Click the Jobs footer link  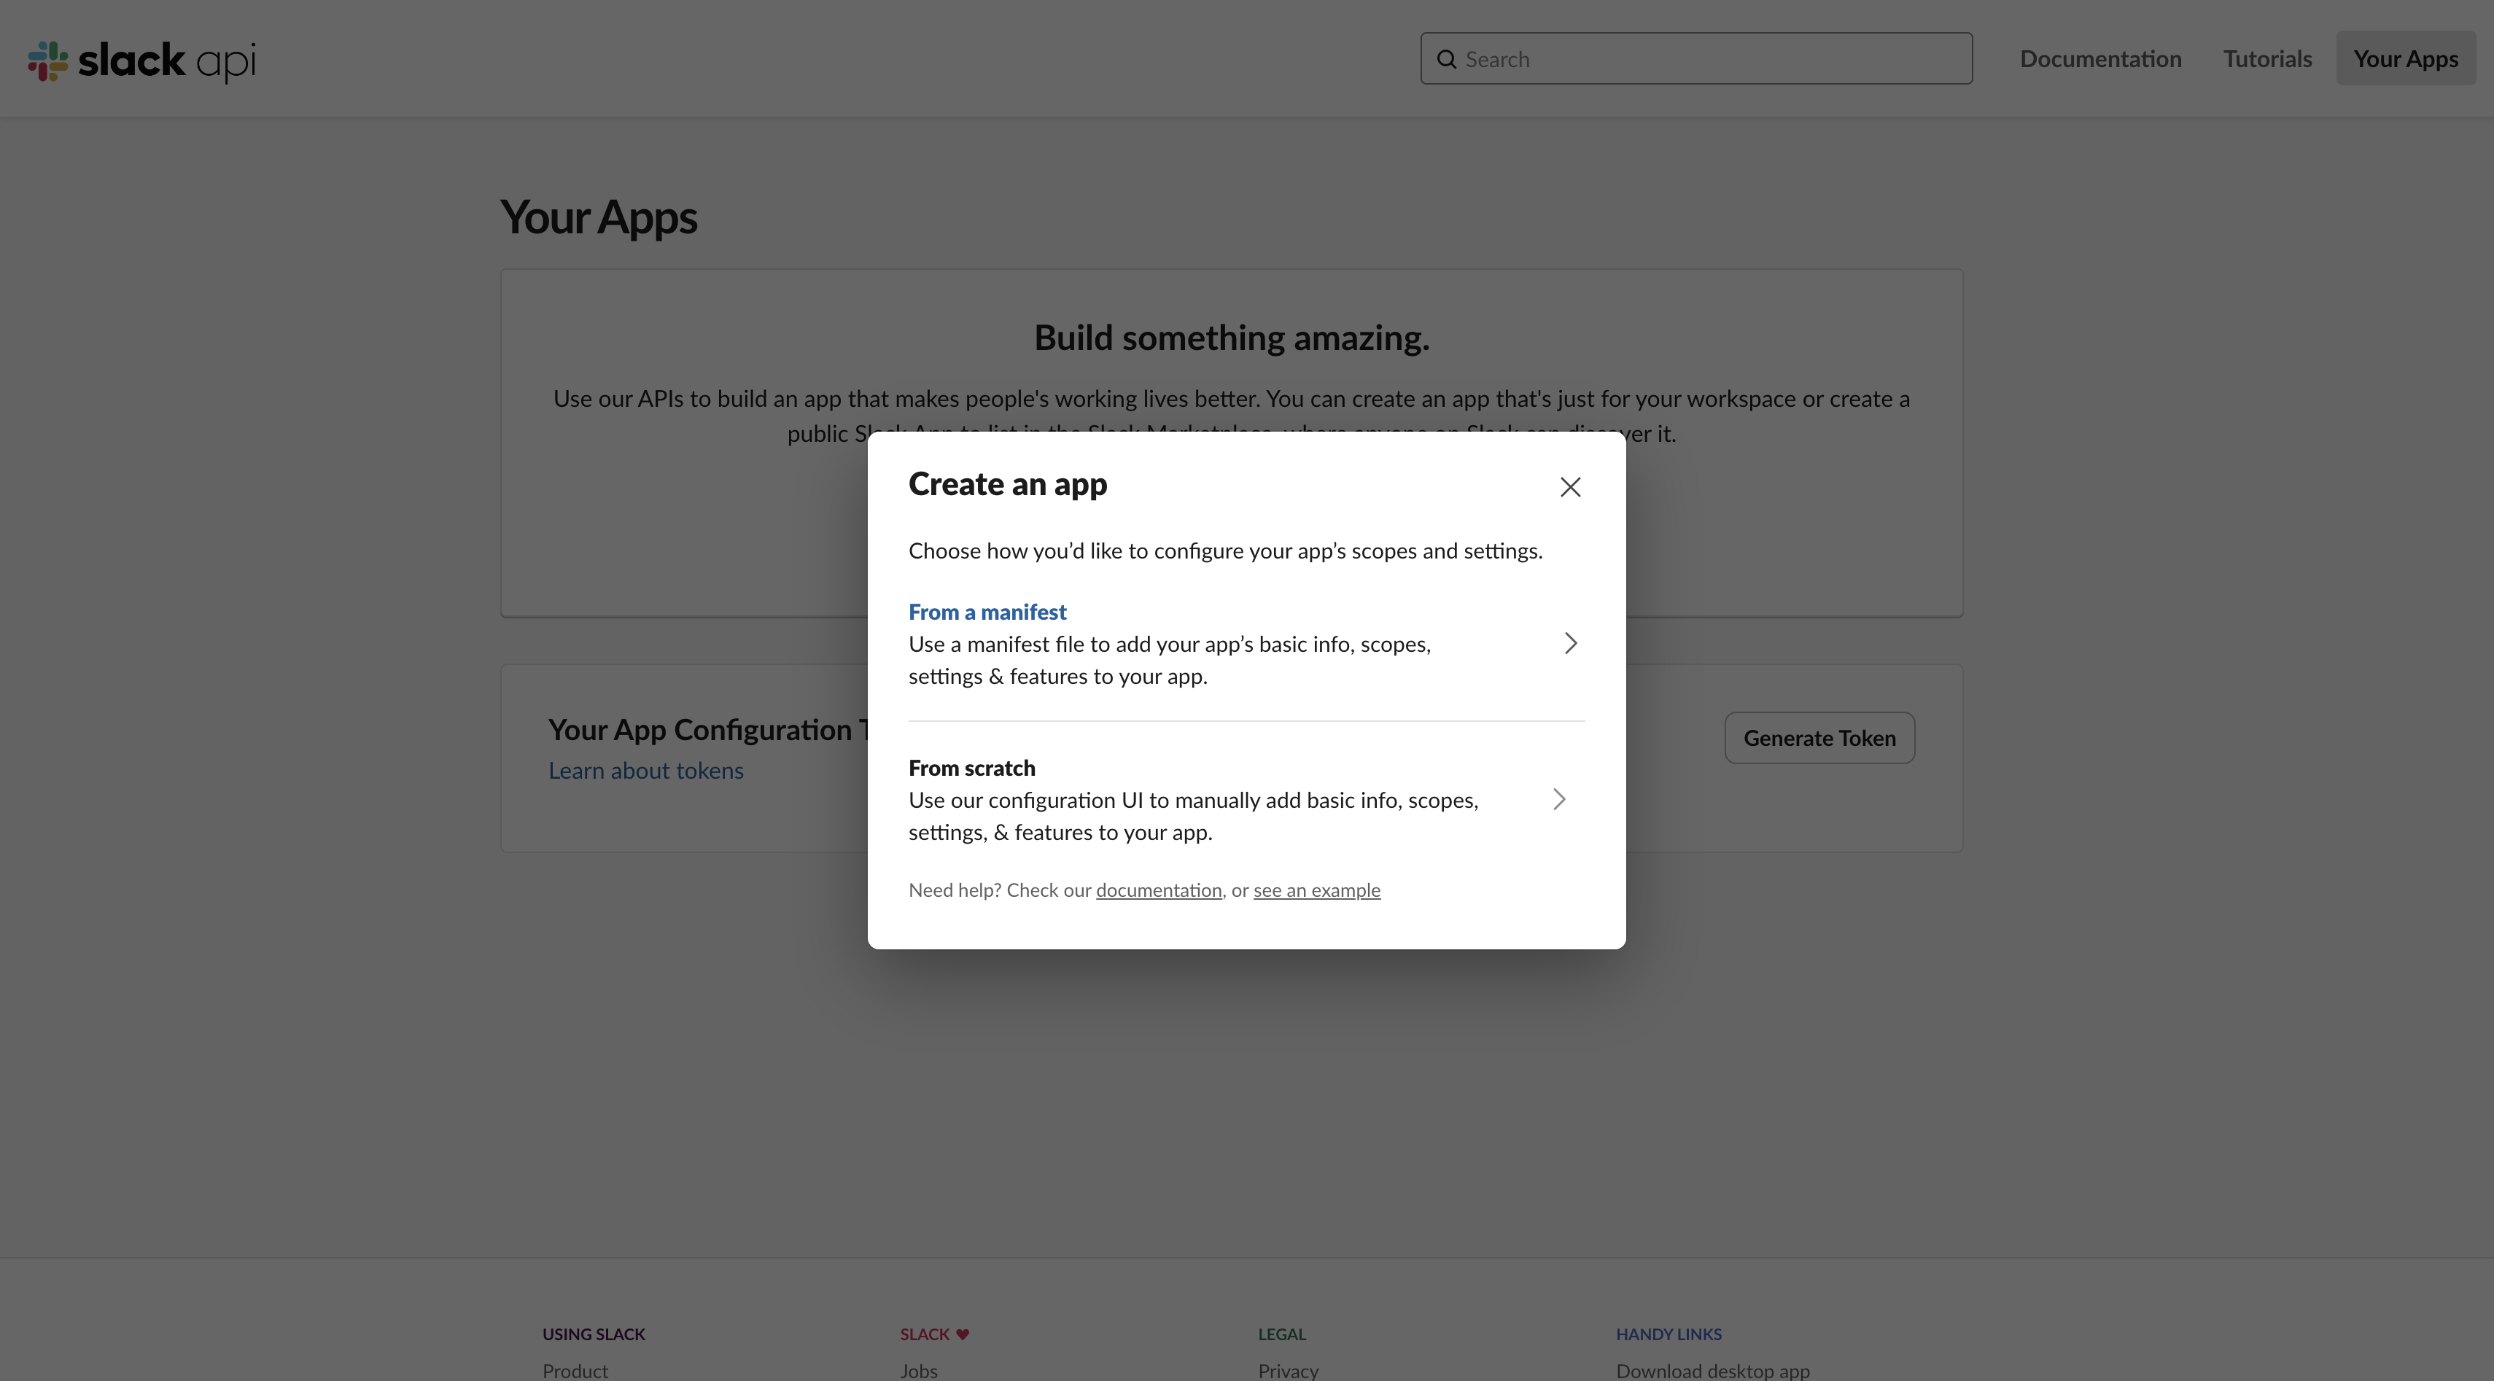[x=919, y=1370]
